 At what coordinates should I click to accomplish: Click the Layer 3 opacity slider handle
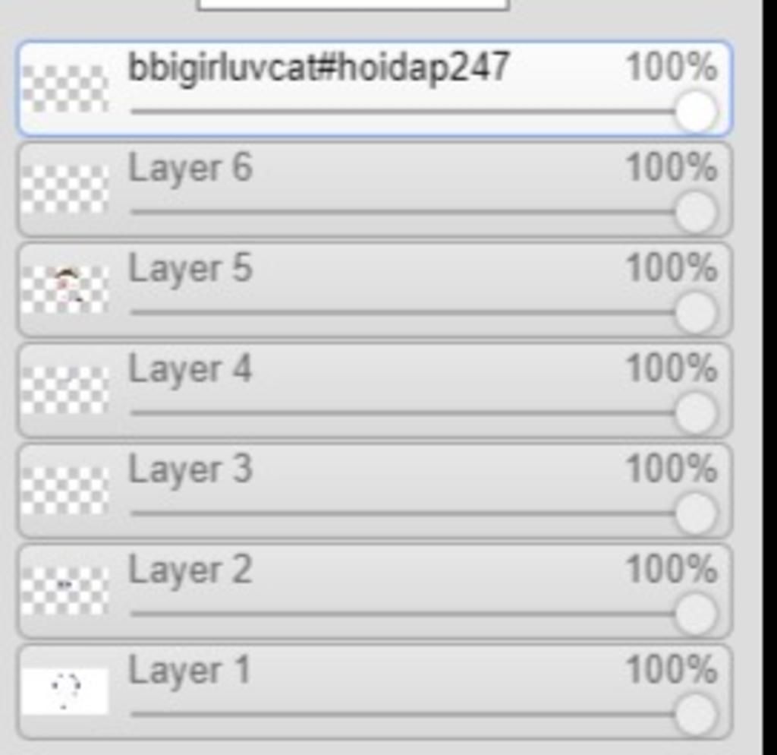696,513
